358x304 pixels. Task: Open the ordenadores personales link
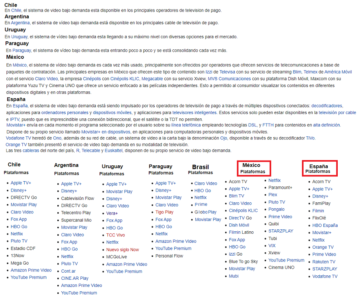tap(65, 113)
